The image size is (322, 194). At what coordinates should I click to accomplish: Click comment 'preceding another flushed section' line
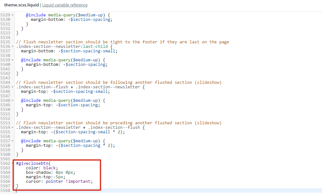pos(119,123)
